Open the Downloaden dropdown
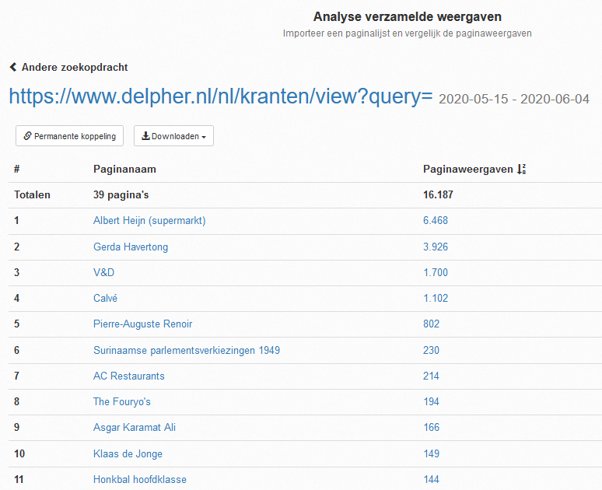 click(173, 136)
